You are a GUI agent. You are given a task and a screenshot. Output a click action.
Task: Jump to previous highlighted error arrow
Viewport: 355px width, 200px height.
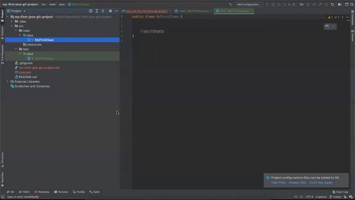(342, 17)
